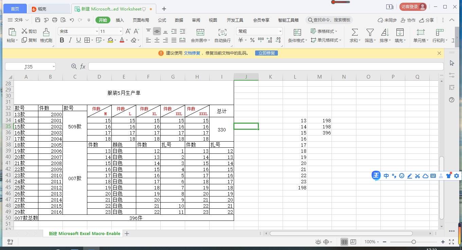Click the Paste clipboard icon
The image size is (462, 250).
(12, 32)
